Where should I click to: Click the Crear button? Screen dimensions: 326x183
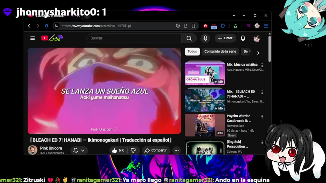225,38
